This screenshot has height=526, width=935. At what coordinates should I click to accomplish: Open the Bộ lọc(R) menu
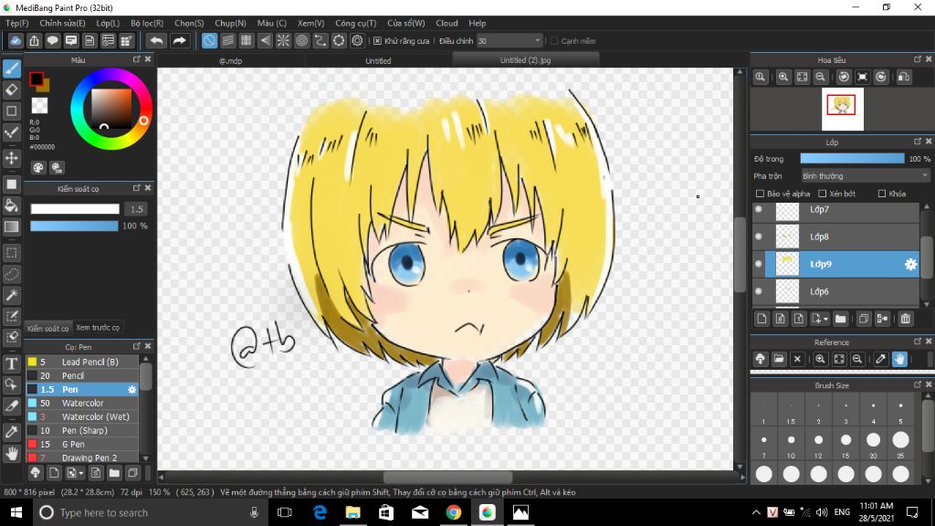tap(147, 23)
